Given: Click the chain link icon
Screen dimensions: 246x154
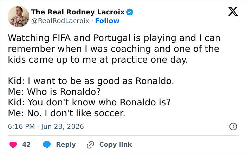Looking at the screenshot, I should tap(91, 145).
